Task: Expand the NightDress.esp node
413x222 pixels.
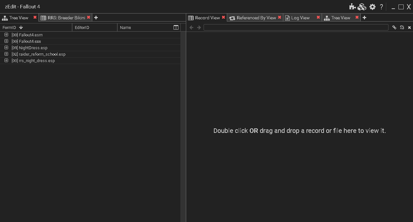Action: click(x=6, y=48)
